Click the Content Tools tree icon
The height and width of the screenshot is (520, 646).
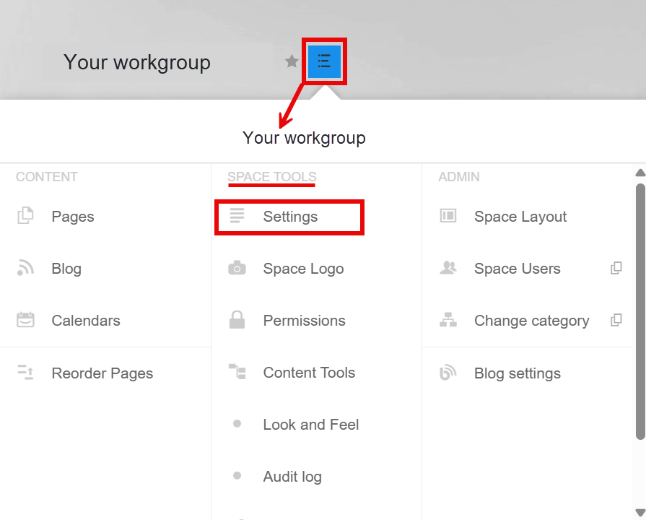click(237, 371)
